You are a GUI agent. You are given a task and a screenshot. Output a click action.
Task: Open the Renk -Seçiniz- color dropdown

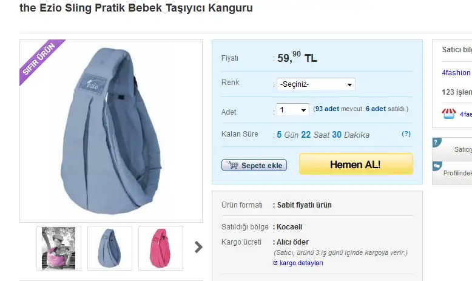point(315,84)
